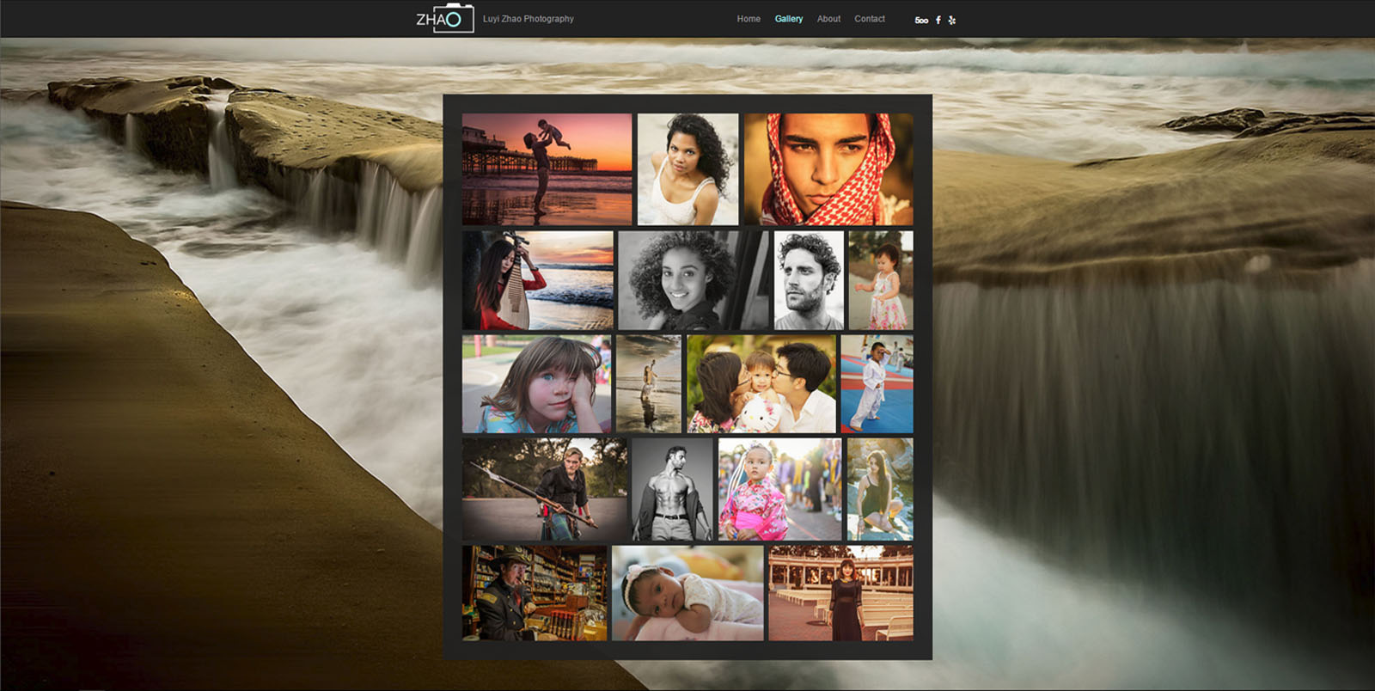Open newborn baby with headband photo

[x=687, y=593]
